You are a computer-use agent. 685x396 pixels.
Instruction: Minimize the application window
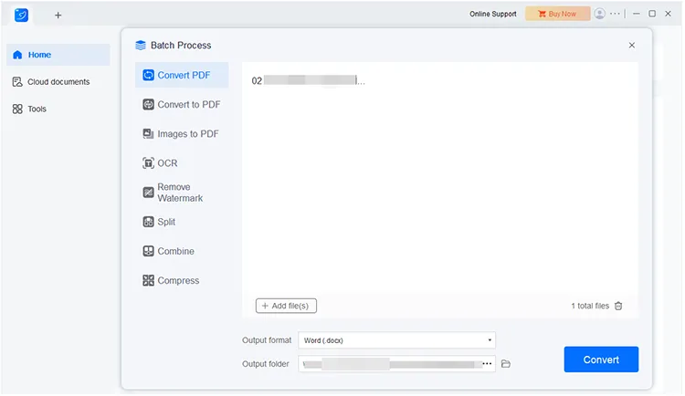tap(637, 14)
